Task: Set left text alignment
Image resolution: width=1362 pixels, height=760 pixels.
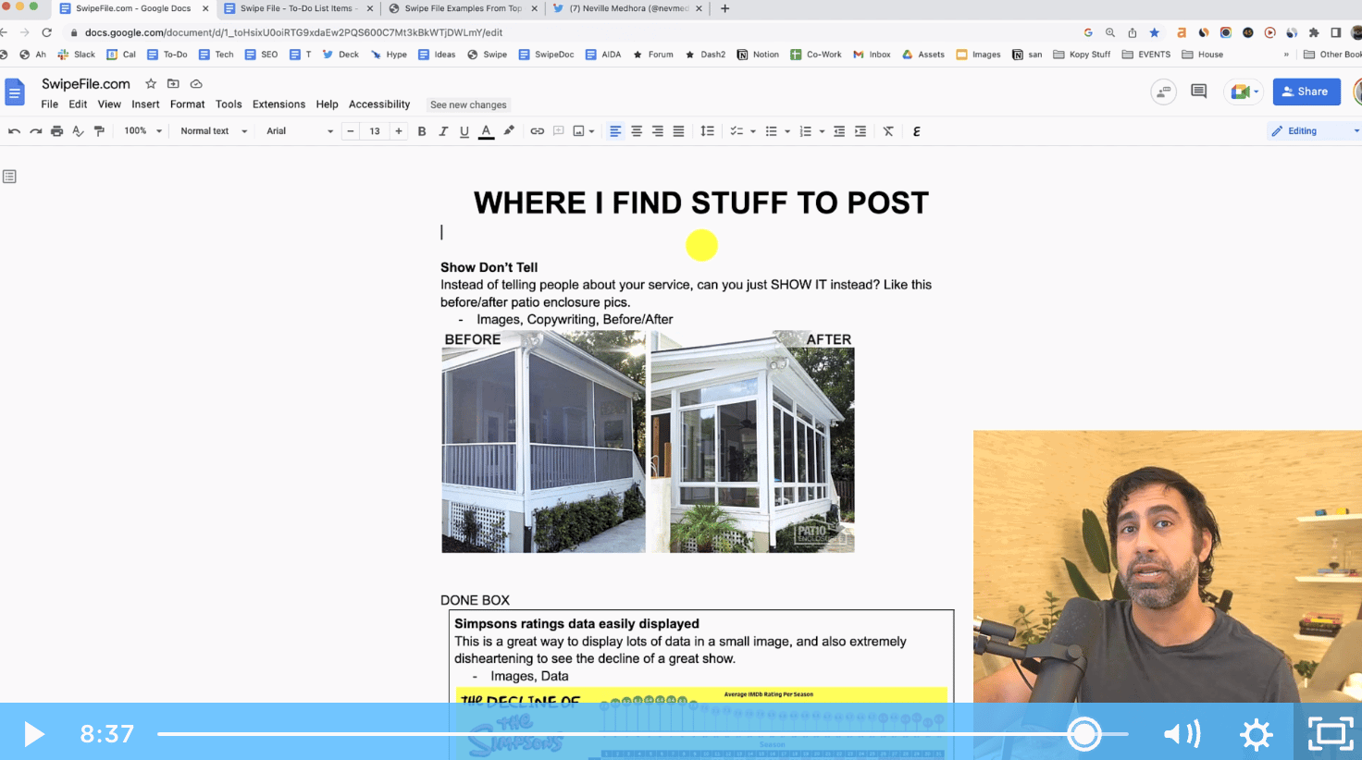Action: 615,131
